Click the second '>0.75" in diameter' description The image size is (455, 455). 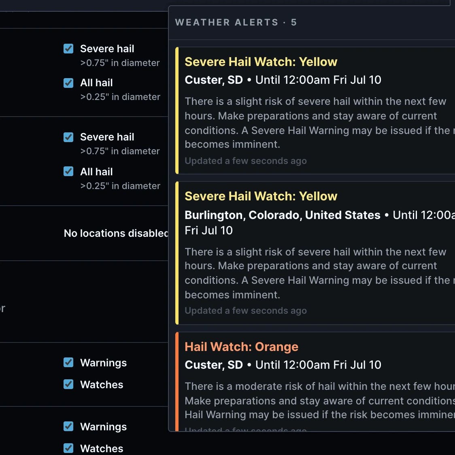[x=120, y=151]
